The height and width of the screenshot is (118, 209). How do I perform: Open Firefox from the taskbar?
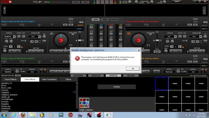point(23,115)
